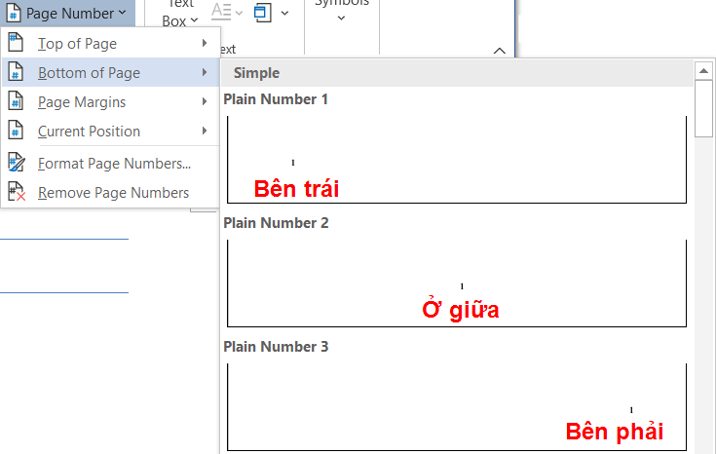Screen dimensions: 716x454
Task: Select the Plain Number 1 left-aligned preview
Action: tap(457, 160)
